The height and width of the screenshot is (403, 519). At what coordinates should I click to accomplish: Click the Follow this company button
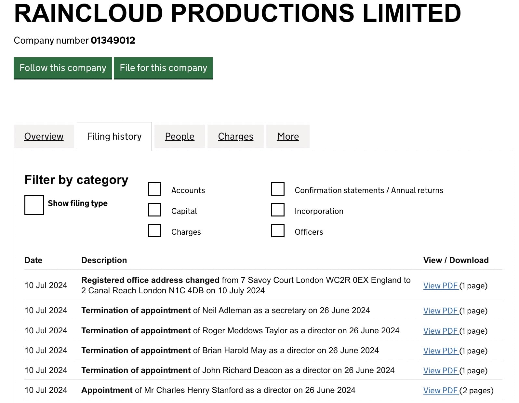click(63, 68)
